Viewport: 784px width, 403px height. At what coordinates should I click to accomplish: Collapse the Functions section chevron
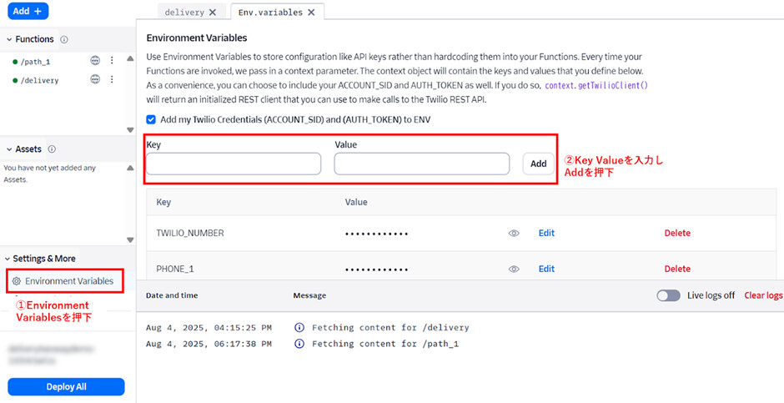pyautogui.click(x=9, y=39)
